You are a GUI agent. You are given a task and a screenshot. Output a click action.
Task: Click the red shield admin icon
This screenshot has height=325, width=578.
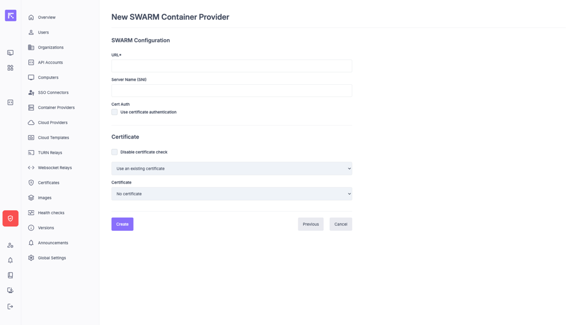point(10,218)
